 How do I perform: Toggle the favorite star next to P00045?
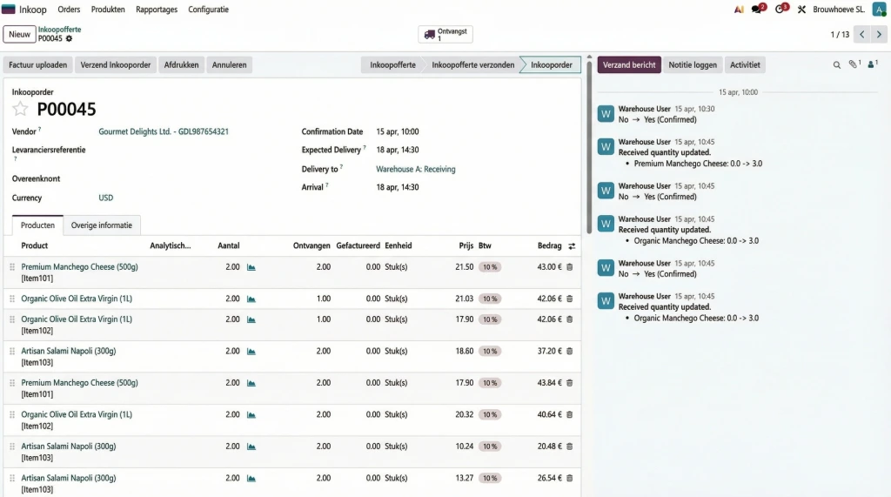click(x=20, y=109)
